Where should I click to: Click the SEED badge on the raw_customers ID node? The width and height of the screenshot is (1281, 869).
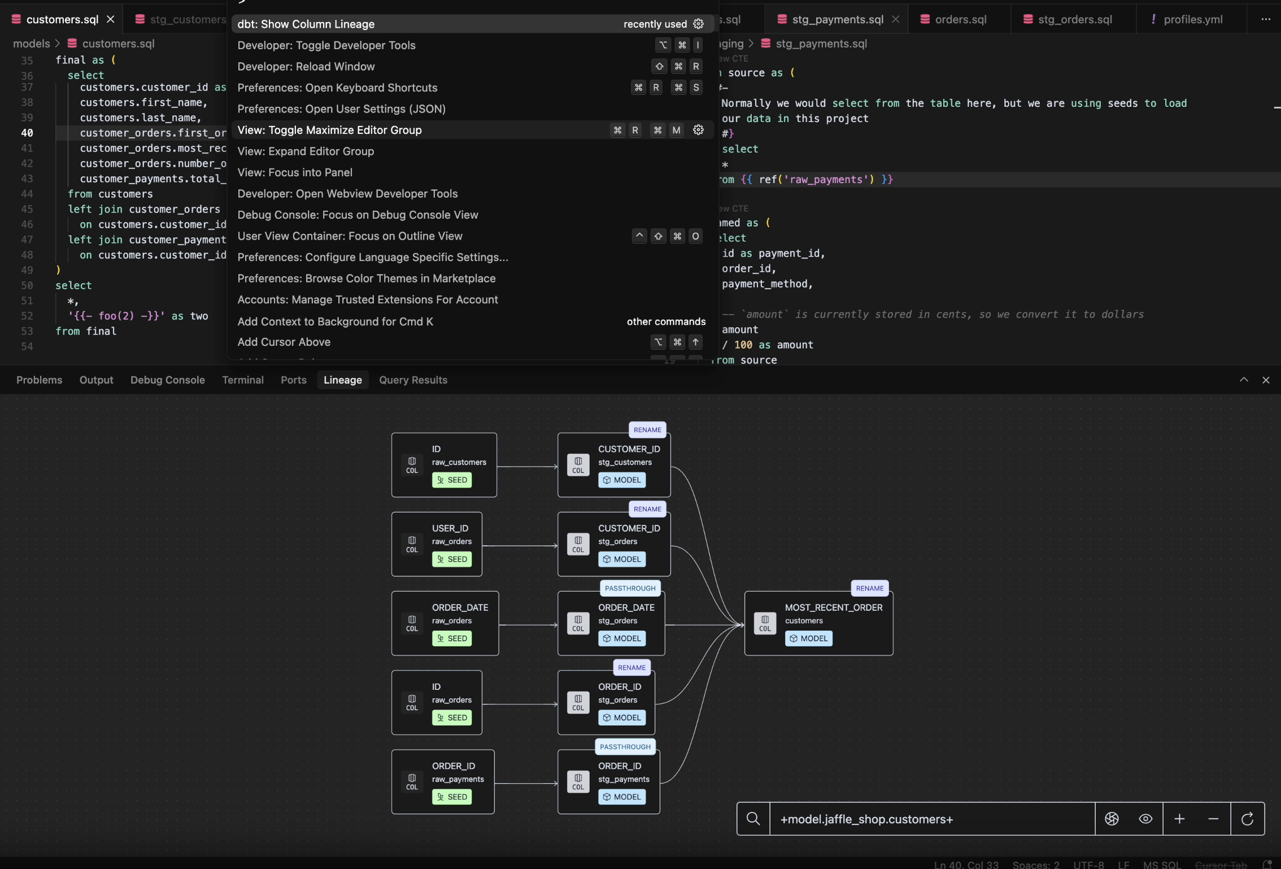452,480
